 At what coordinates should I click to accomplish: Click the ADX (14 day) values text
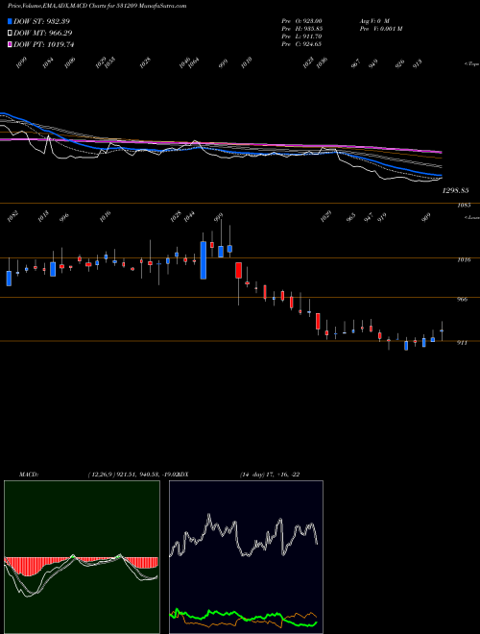(270, 475)
